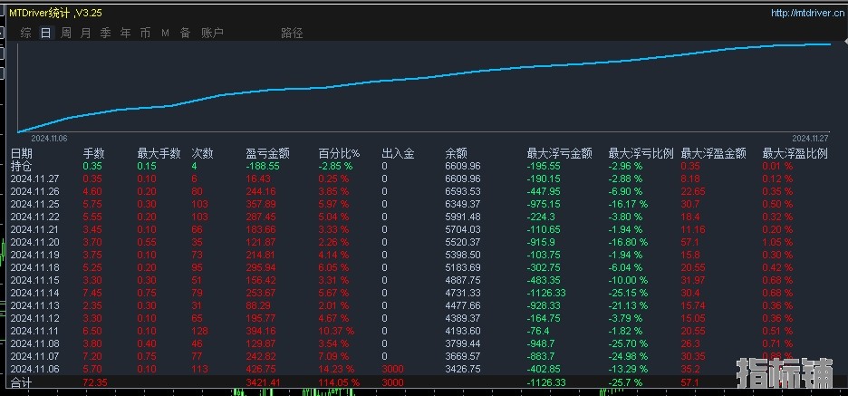Image resolution: width=848 pixels, height=396 pixels.
Task: Open the http://mtdriver.cn link
Action: click(x=808, y=13)
